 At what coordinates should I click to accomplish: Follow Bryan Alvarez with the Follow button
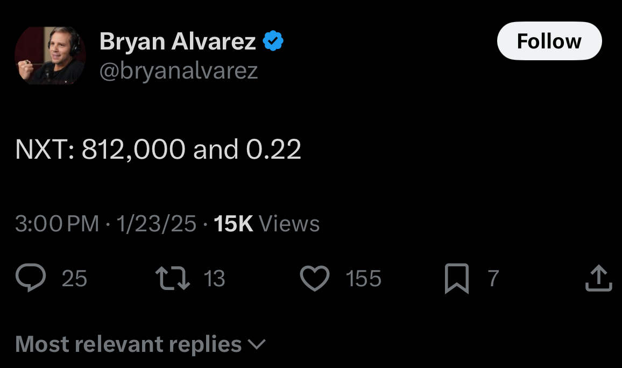point(549,41)
